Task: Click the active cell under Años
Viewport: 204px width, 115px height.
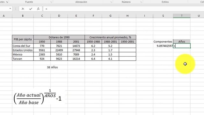Action: pos(182,46)
